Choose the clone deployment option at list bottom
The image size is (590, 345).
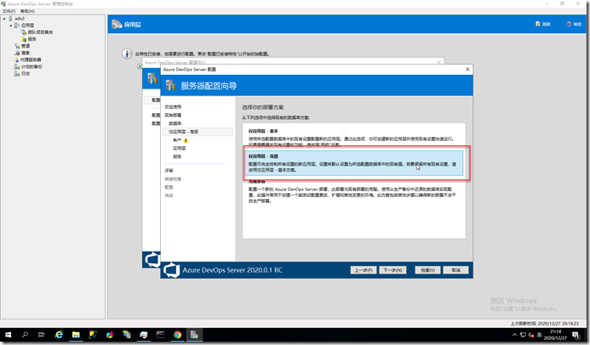coord(353,191)
